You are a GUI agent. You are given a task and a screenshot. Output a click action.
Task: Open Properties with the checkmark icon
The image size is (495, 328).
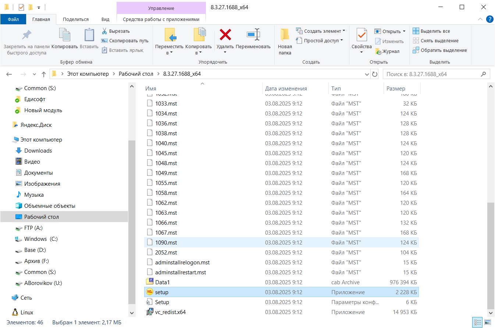362,35
